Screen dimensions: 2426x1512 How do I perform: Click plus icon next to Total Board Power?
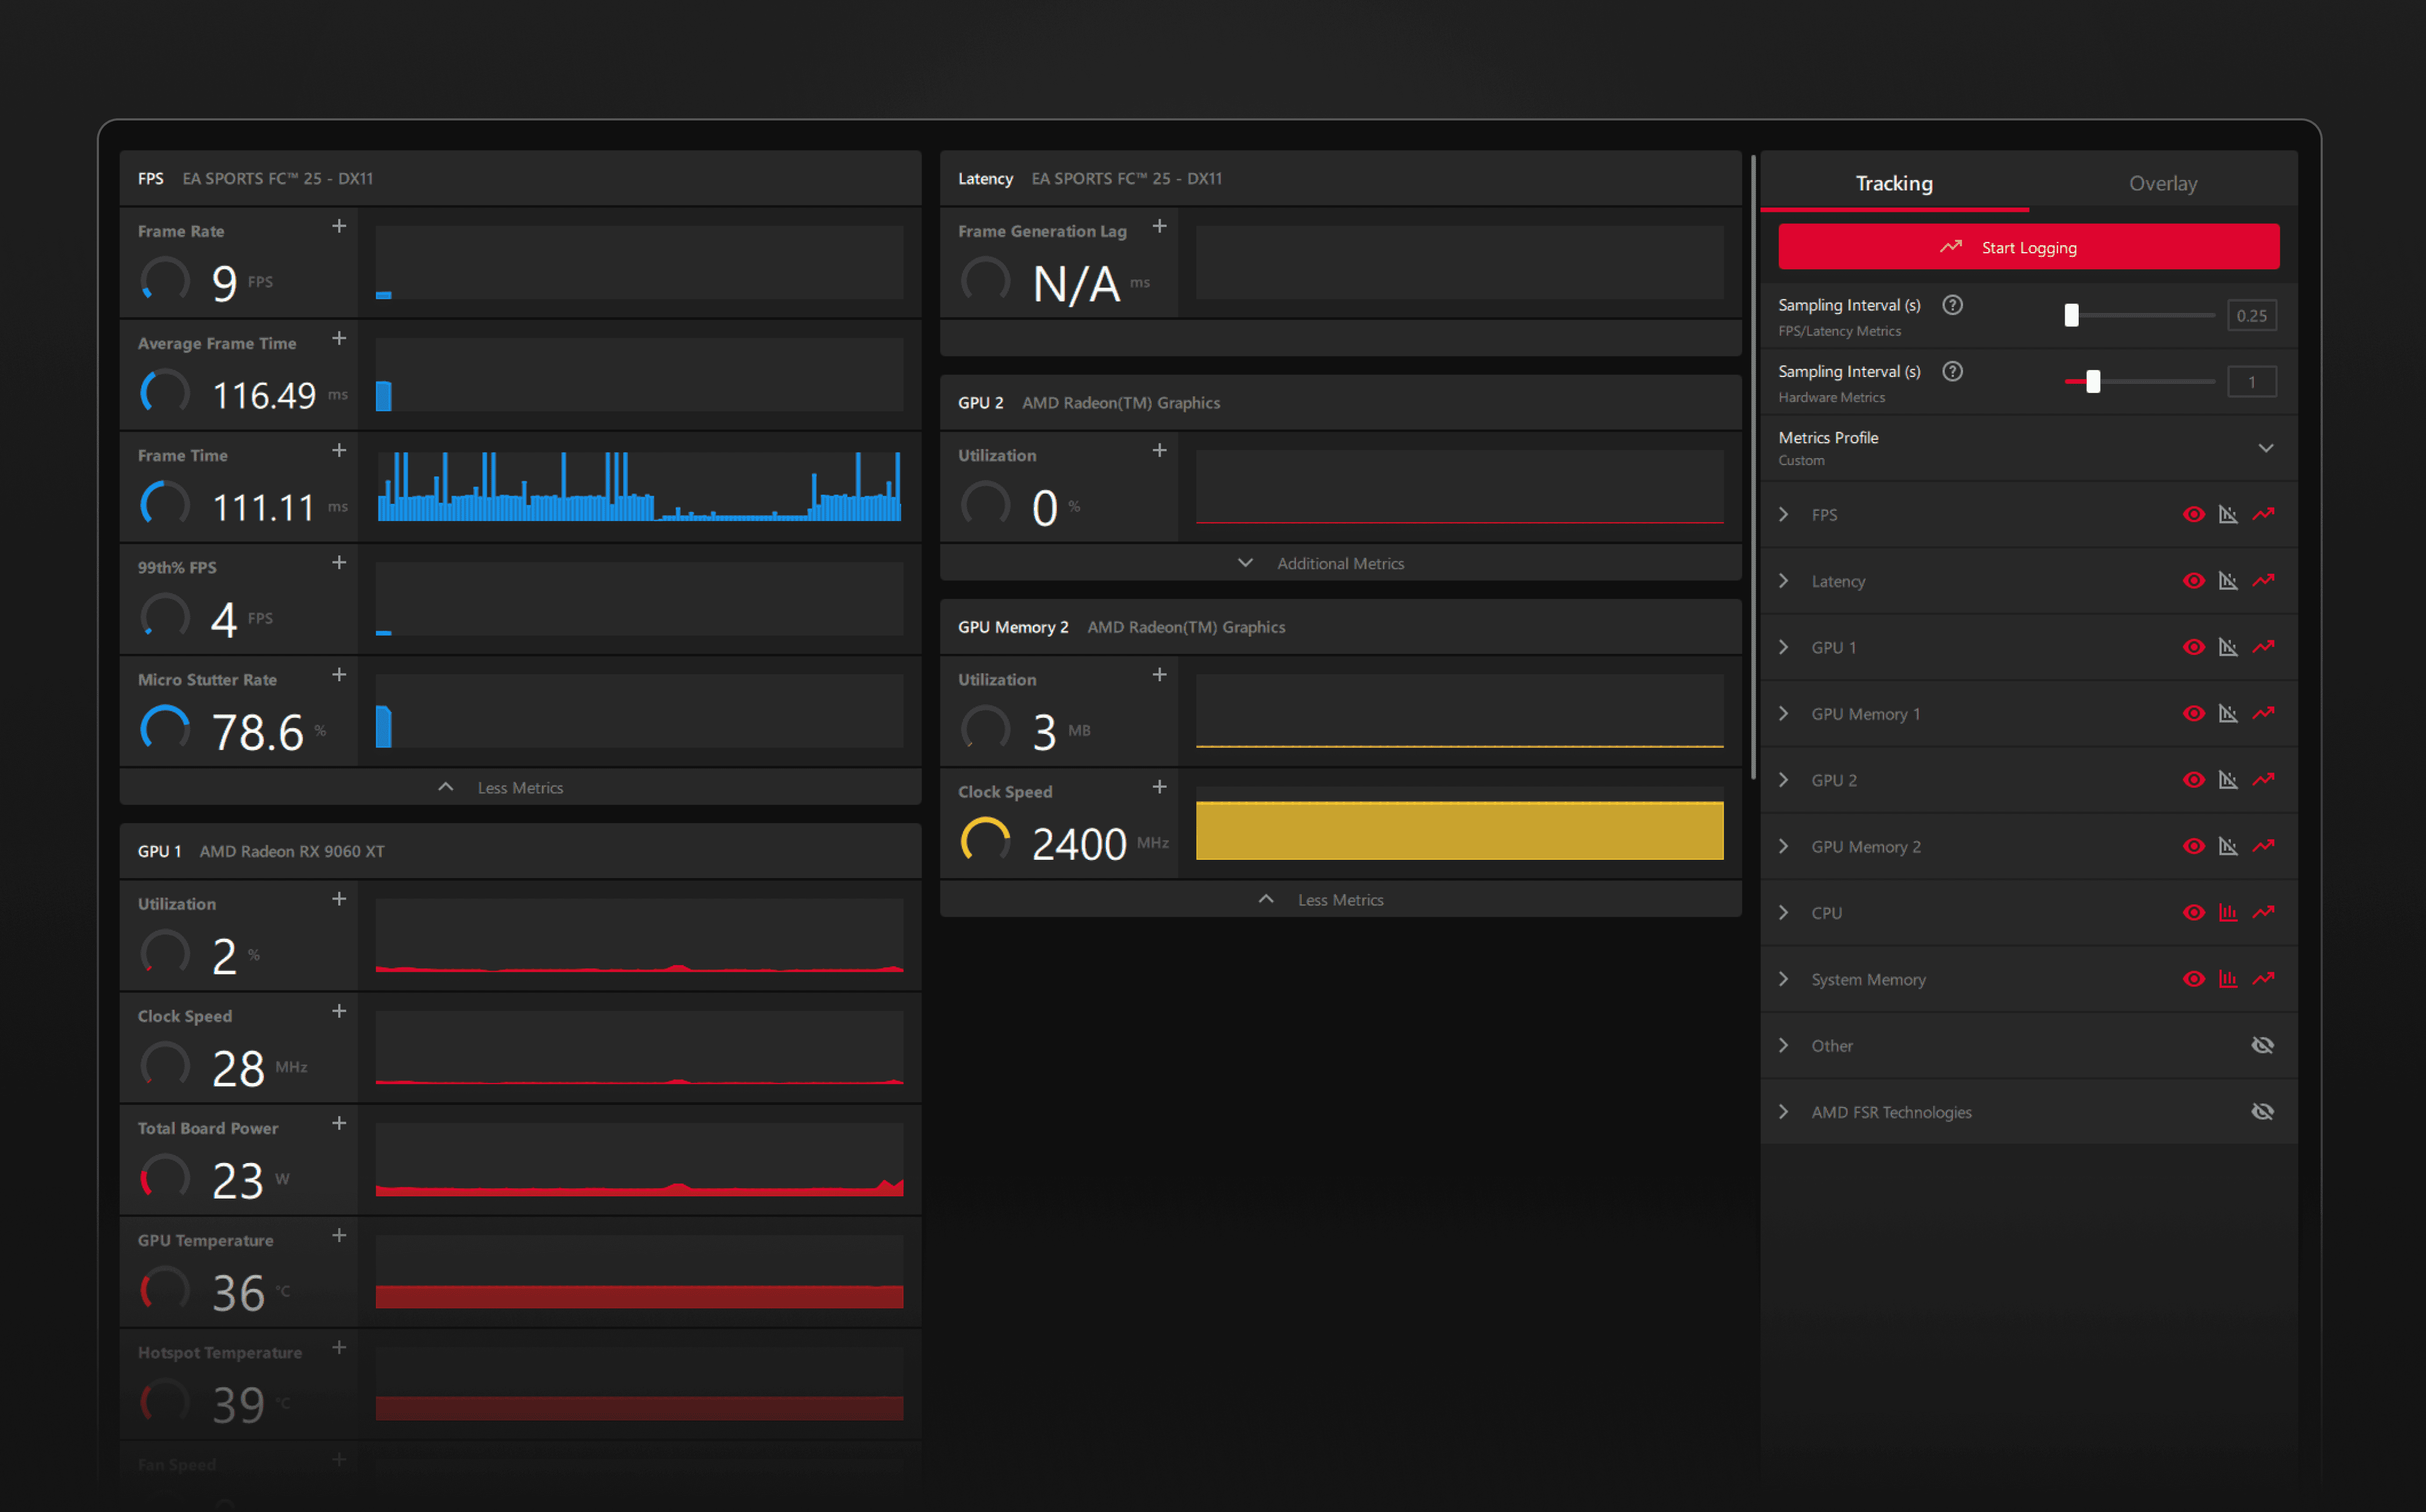tap(339, 1123)
